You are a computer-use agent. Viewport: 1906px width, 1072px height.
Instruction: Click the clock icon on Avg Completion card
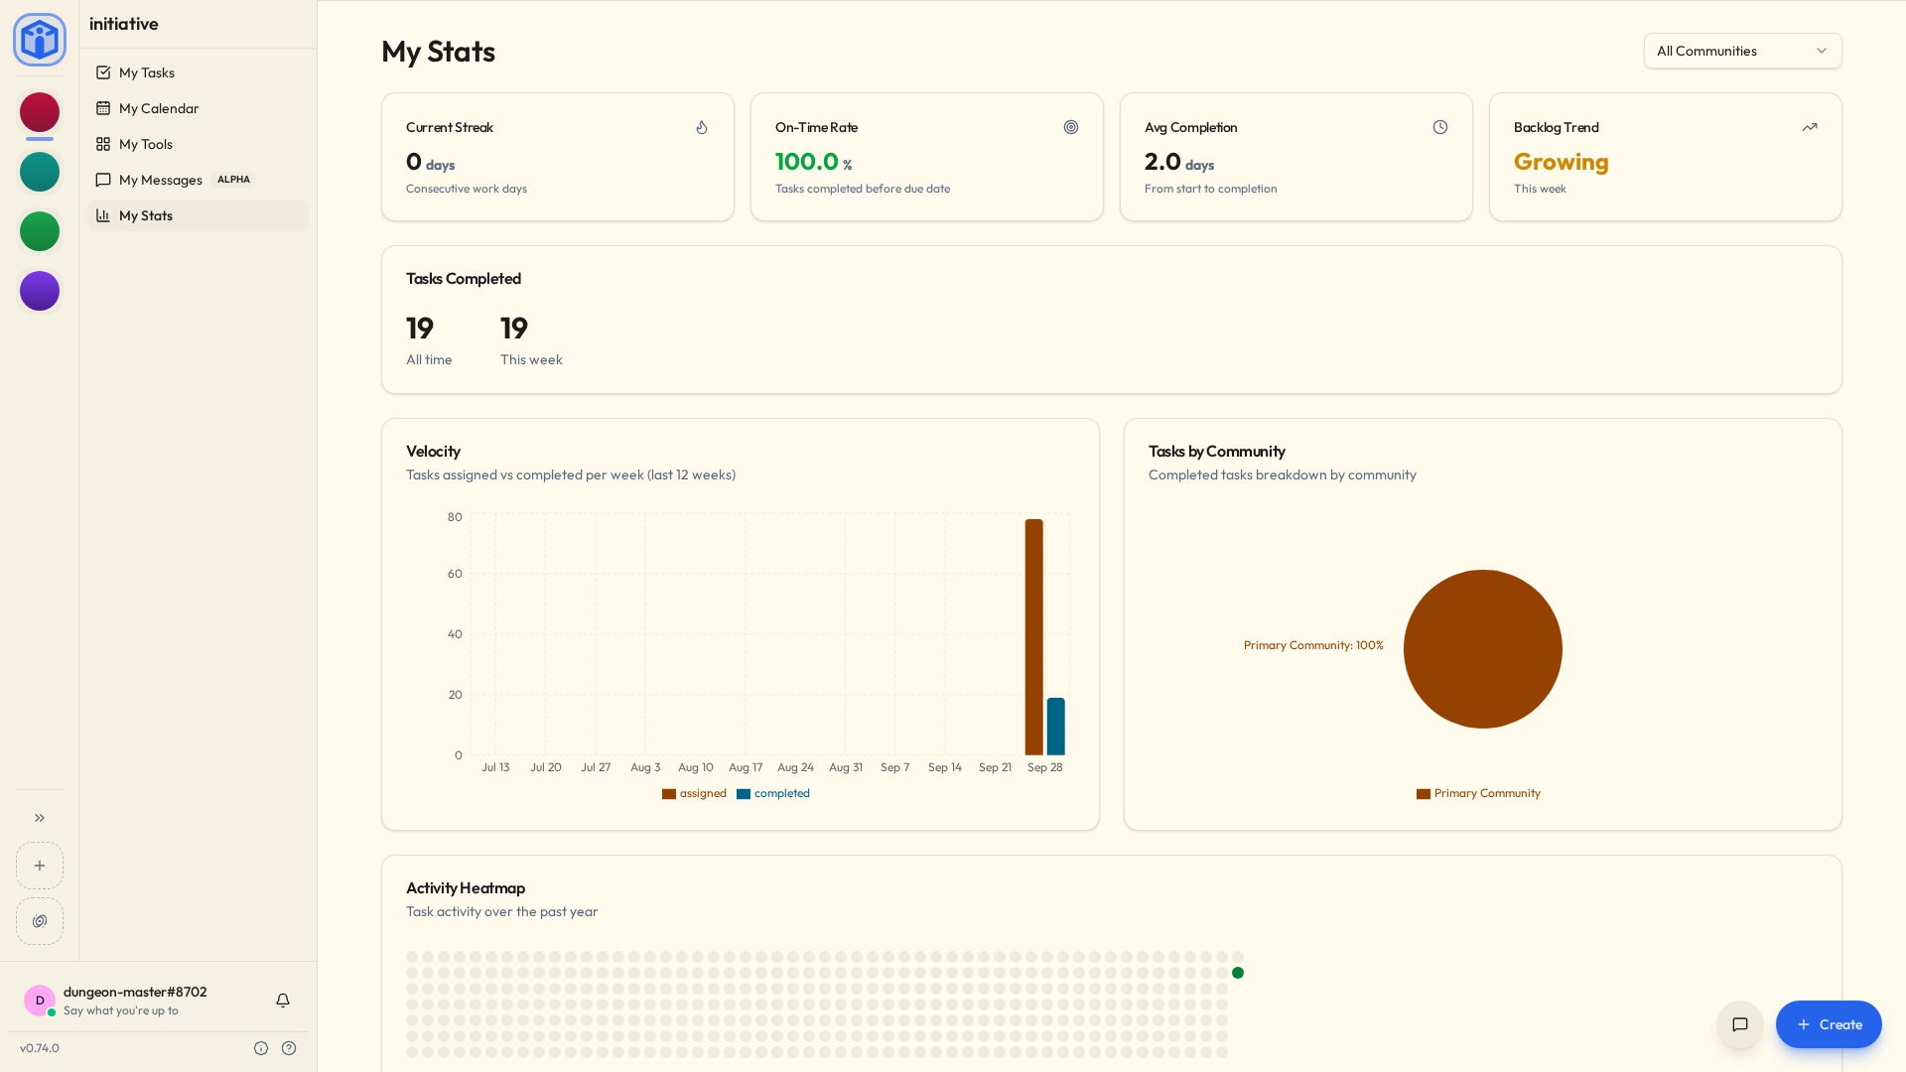coord(1440,127)
